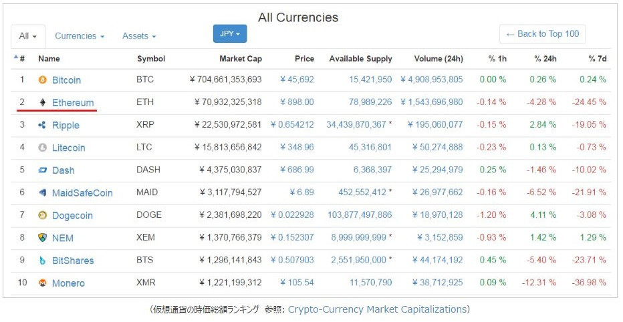The height and width of the screenshot is (322, 623).
Task: Click the NEM logo icon
Action: 43,238
